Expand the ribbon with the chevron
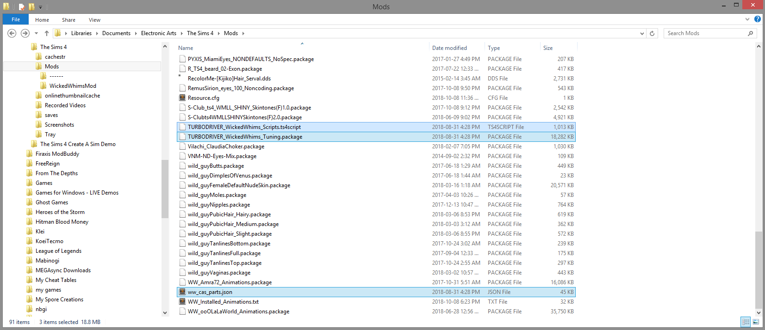The height and width of the screenshot is (330, 765). point(747,19)
